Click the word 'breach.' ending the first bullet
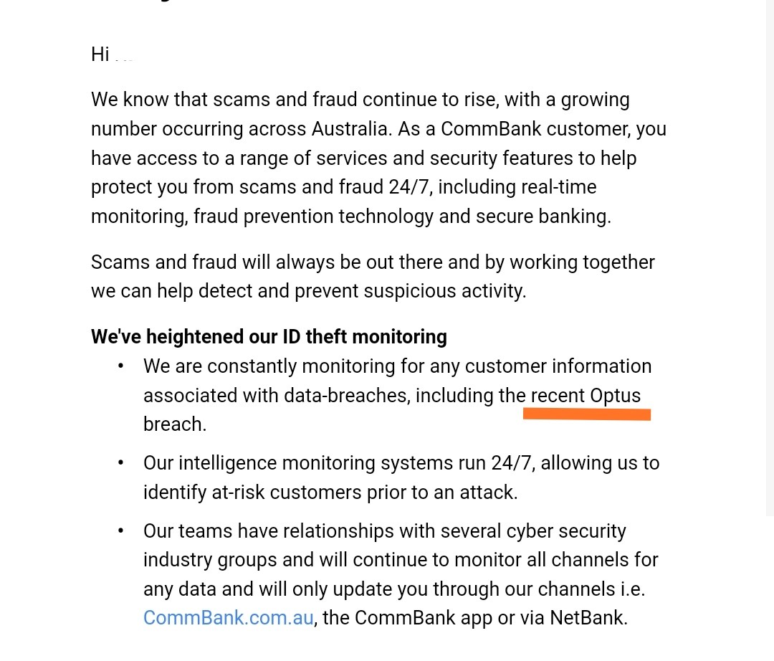Viewport: 774px width, 661px height. (x=175, y=424)
